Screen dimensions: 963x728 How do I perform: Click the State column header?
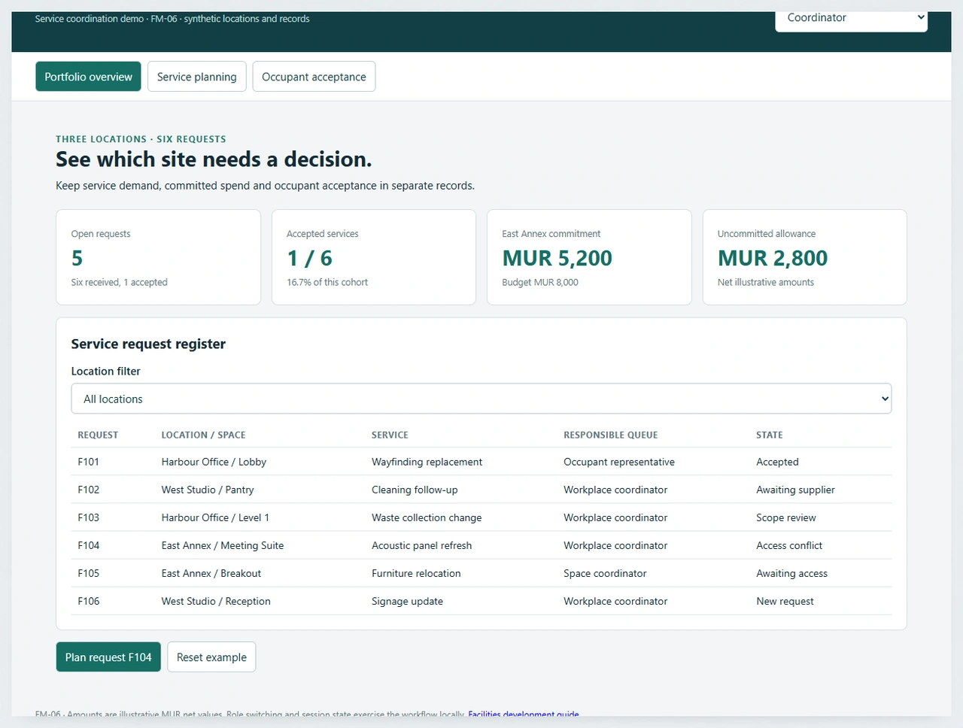(770, 435)
